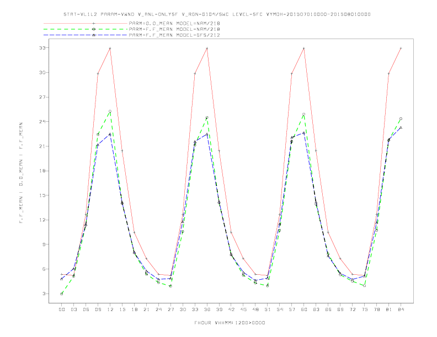
Task: Click y-axis tick label 6
Action: (44, 269)
